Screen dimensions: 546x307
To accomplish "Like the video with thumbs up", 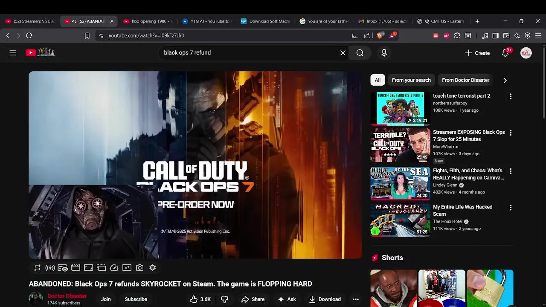I will pos(200,299).
